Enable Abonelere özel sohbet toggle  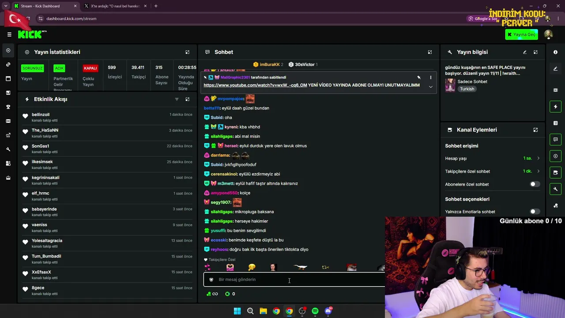[x=535, y=184]
